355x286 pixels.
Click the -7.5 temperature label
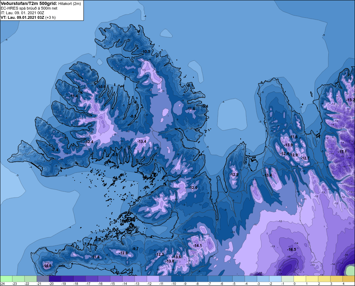[87, 244]
